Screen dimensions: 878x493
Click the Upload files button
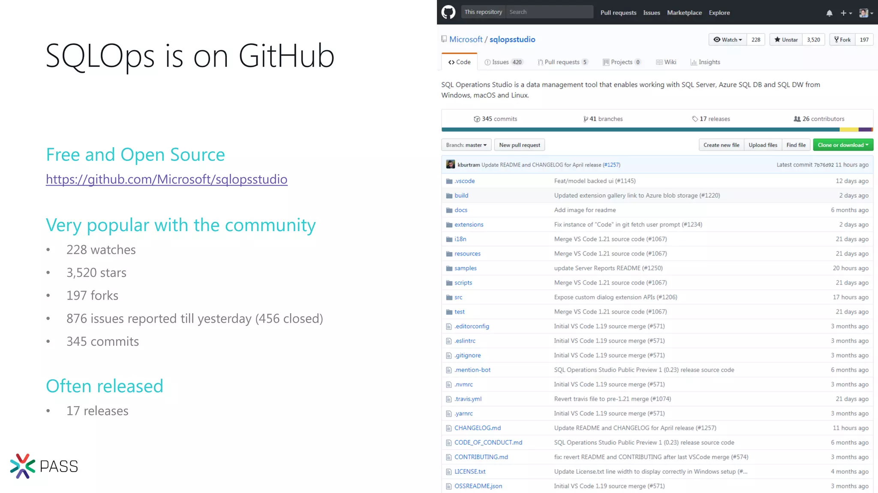point(763,145)
